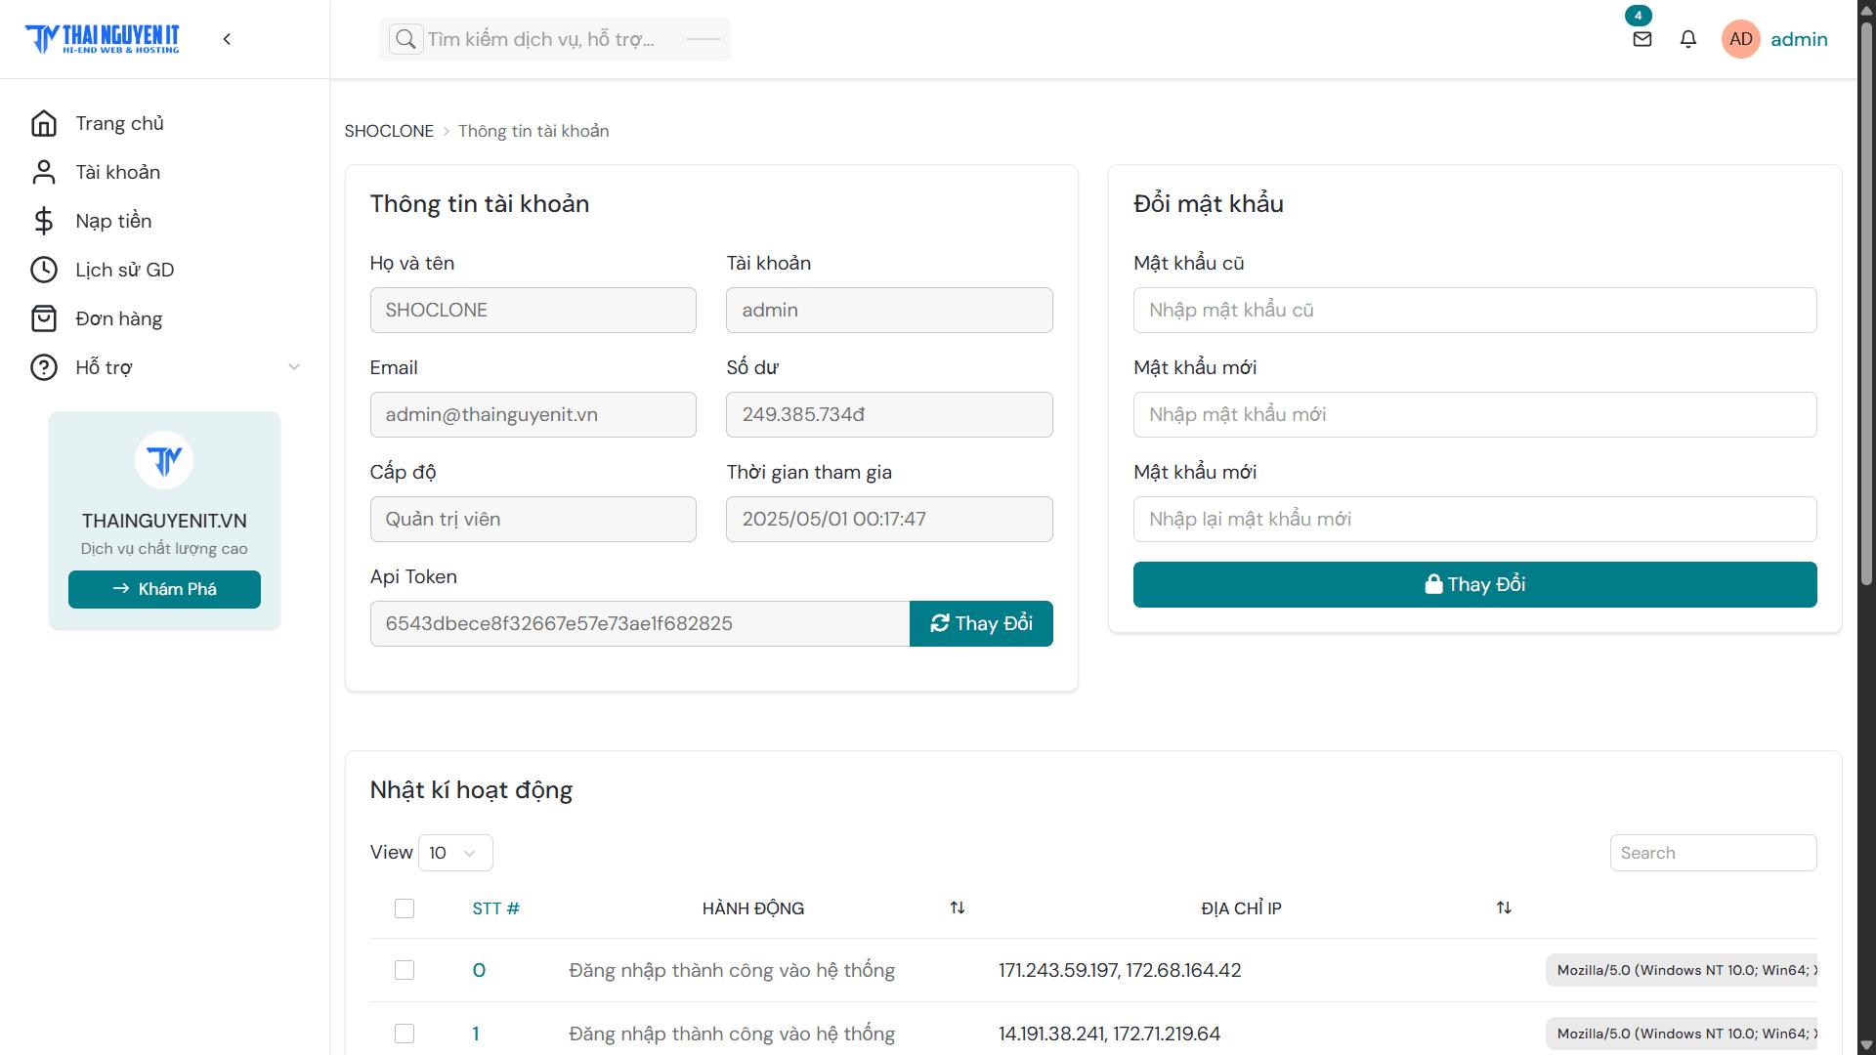
Task: Click the STT # column header
Action: (496, 908)
